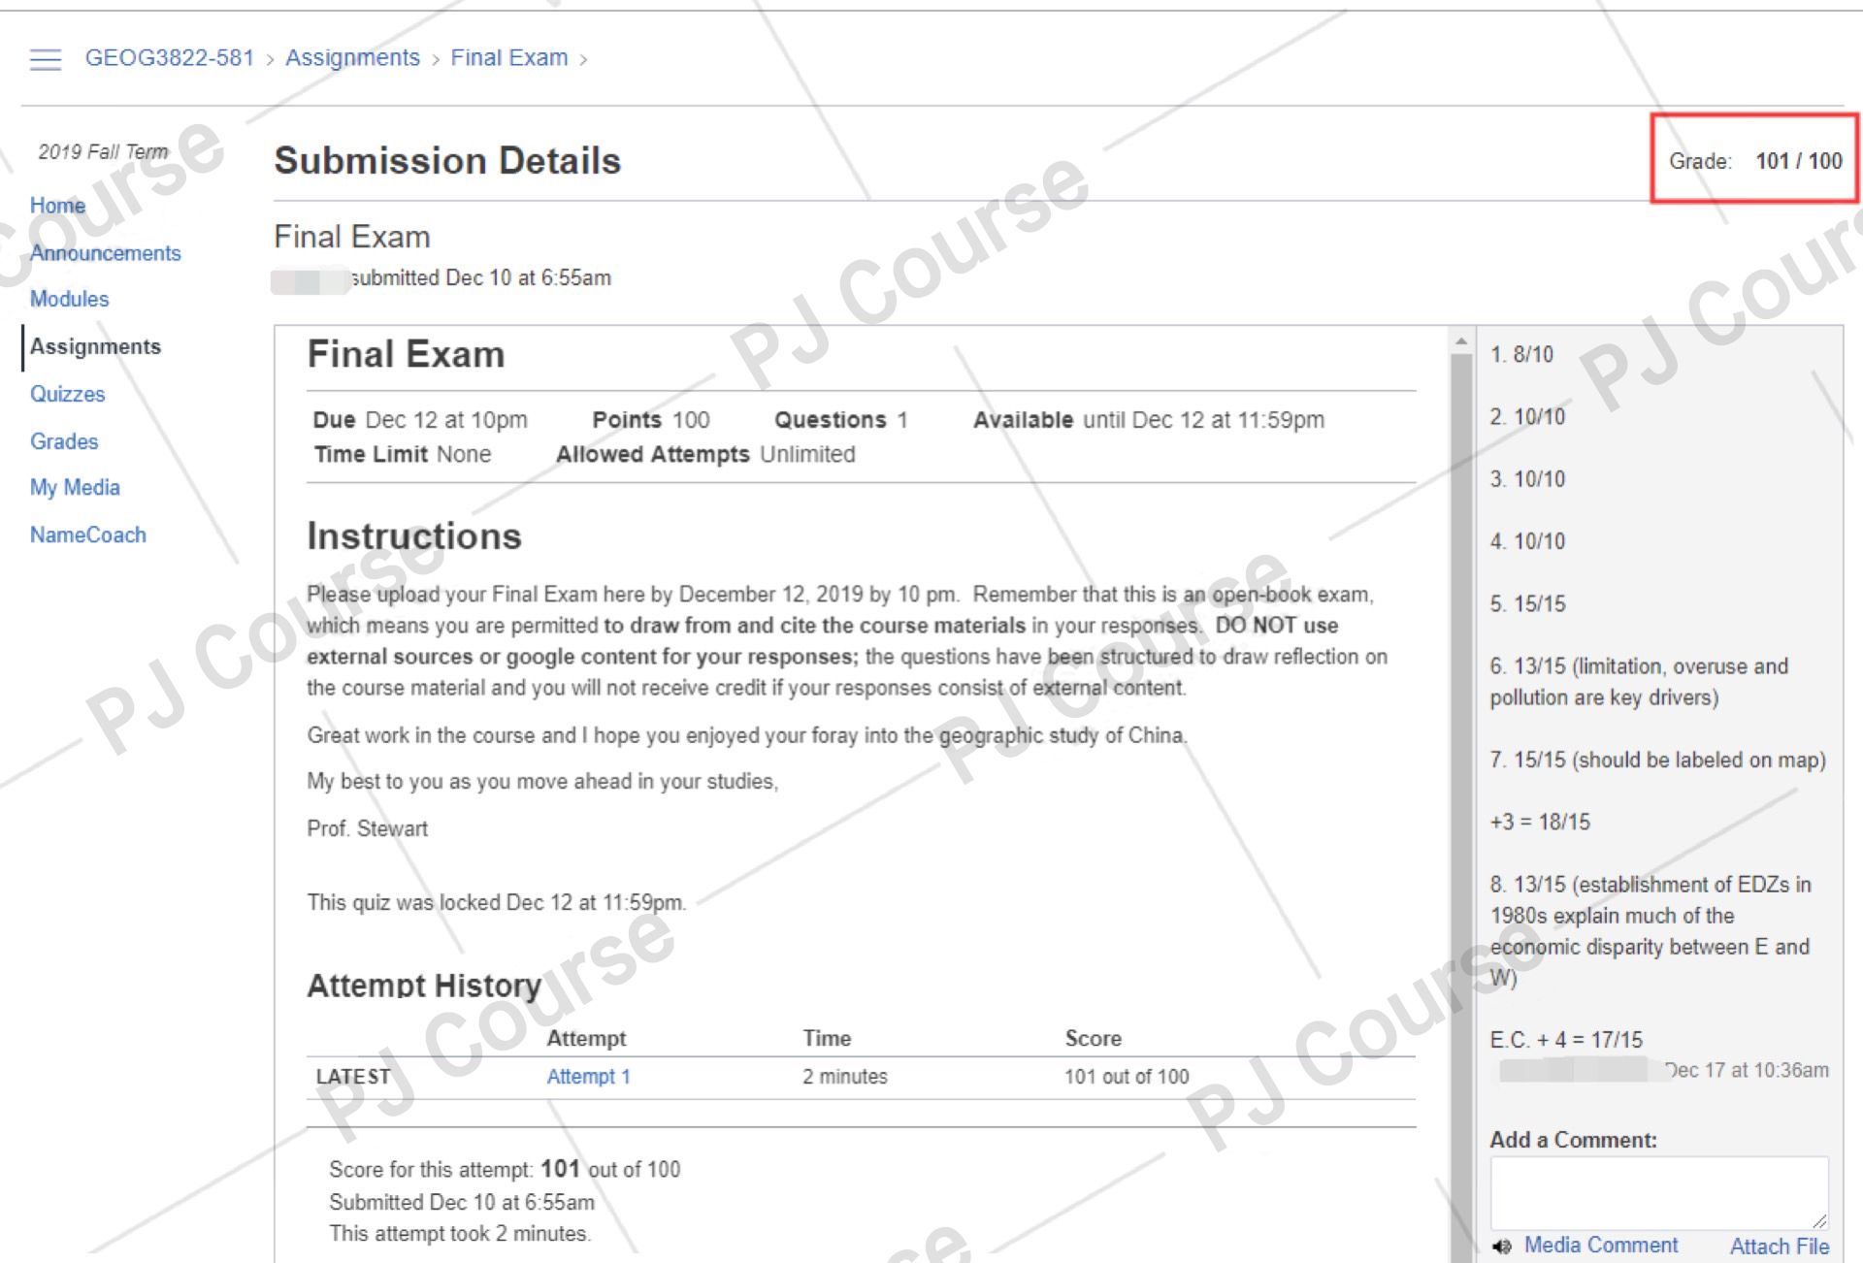1863x1263 pixels.
Task: Click 'Score for this attempt: 101' text
Action: click(505, 1170)
